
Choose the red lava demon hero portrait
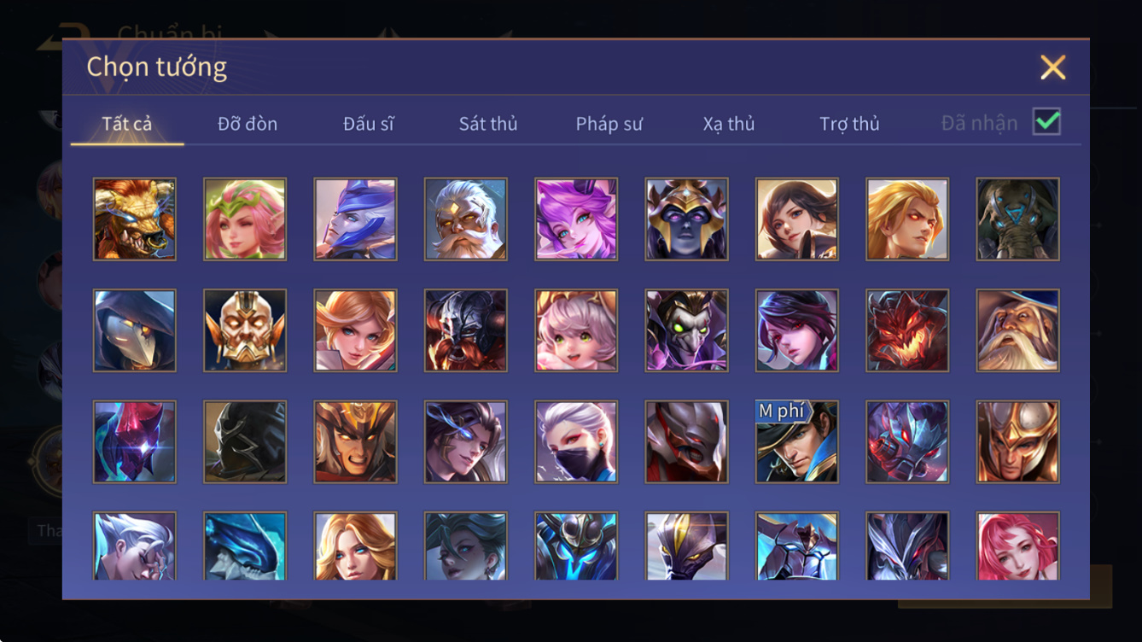point(907,330)
